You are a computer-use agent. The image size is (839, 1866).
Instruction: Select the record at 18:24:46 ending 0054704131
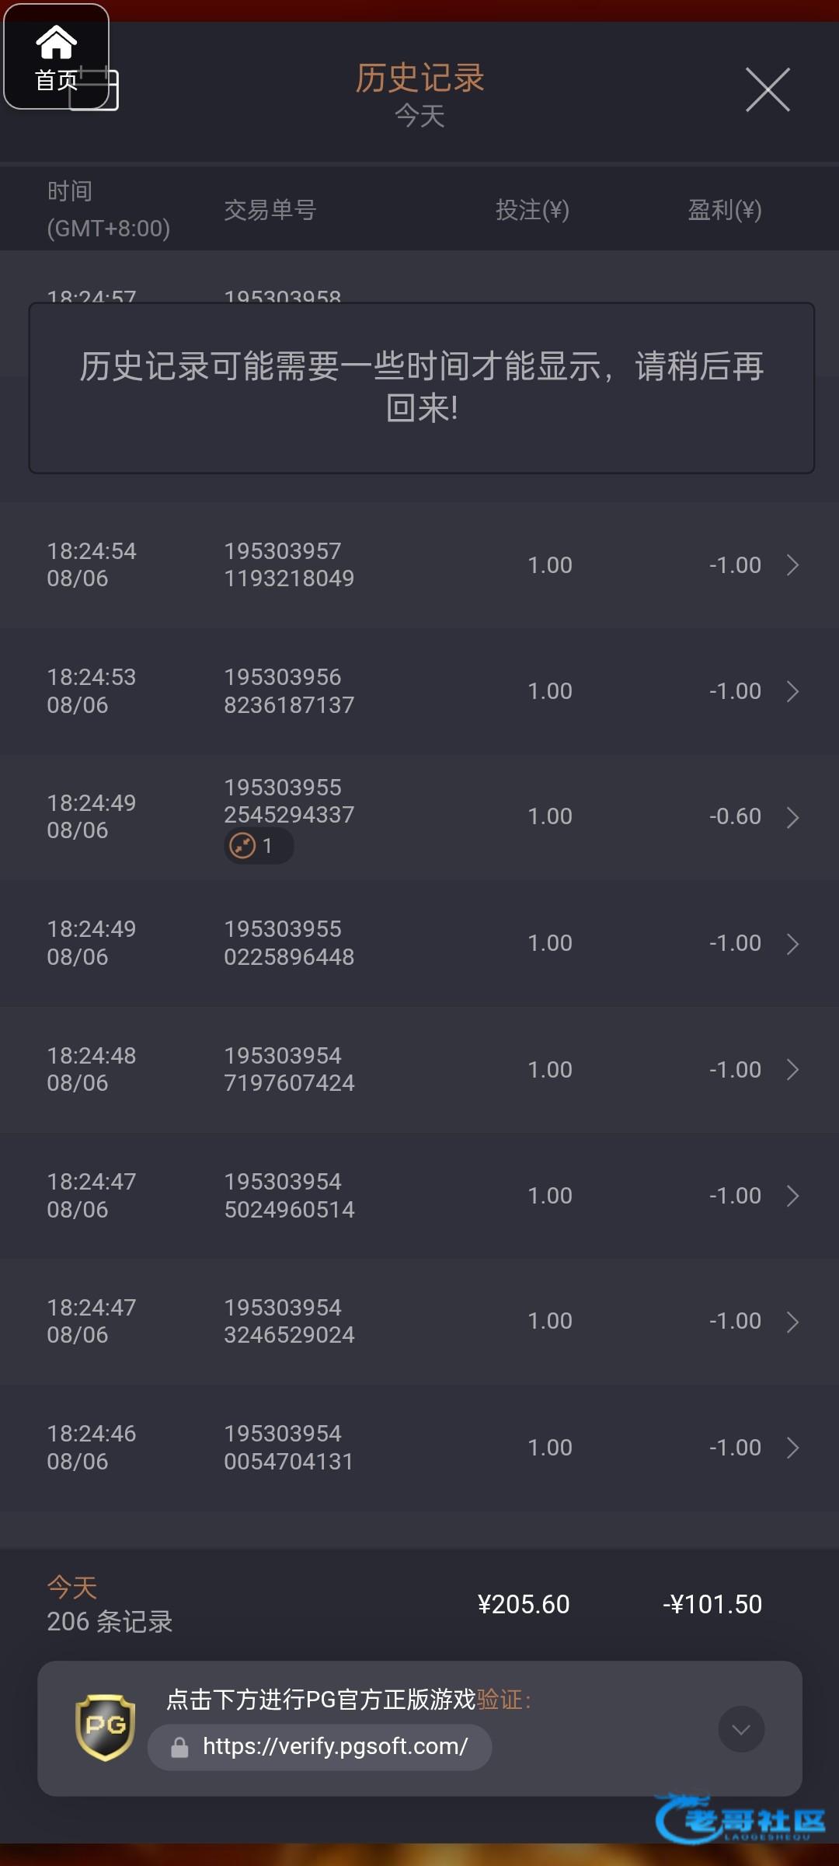coord(419,1448)
